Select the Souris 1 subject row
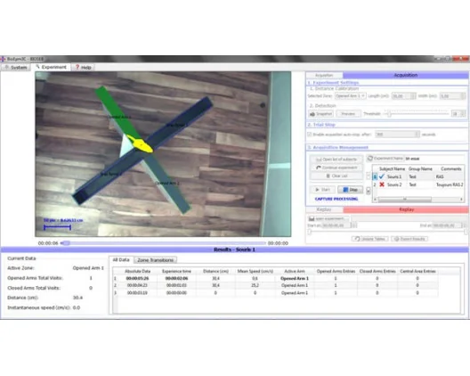This screenshot has height=376, width=470. pos(418,176)
